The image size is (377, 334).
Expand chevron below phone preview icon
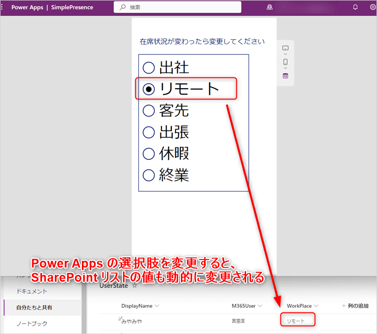click(285, 68)
